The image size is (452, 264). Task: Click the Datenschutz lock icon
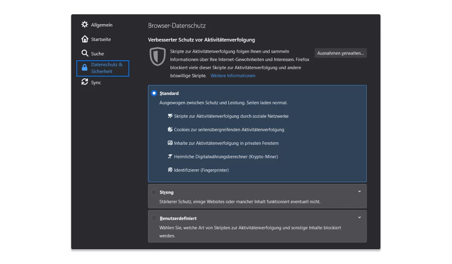click(x=85, y=68)
